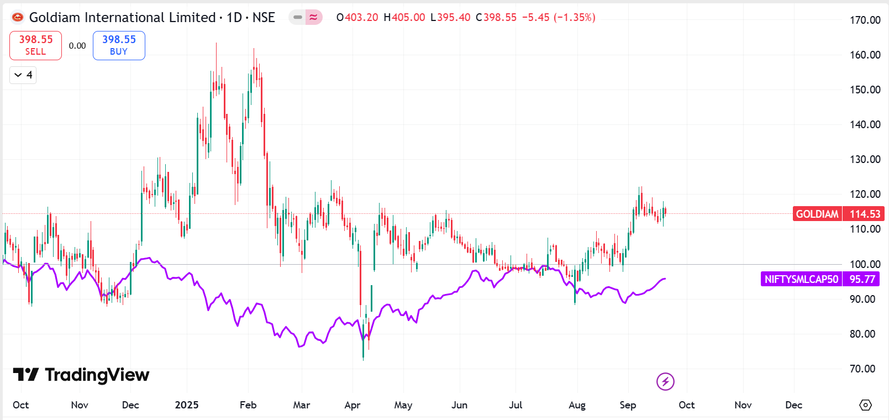The image size is (889, 420).
Task: Click the pink approximate-data indicator icon
Action: pos(314,18)
